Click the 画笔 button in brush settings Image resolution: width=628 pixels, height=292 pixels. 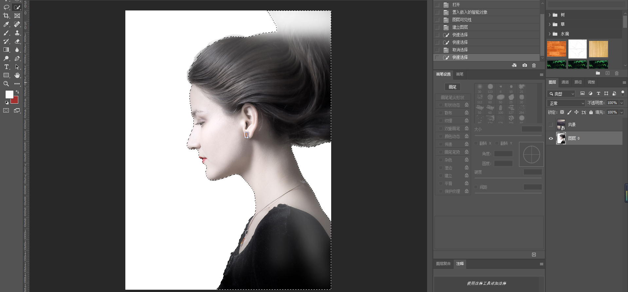453,87
